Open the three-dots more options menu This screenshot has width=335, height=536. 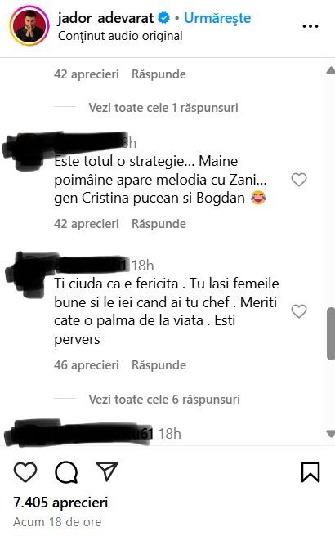[310, 26]
